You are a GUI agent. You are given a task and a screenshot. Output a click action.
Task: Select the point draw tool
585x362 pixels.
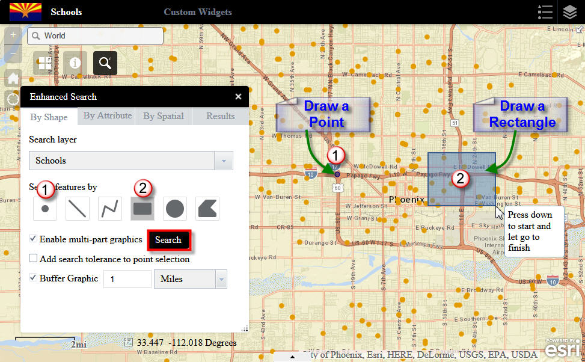coord(45,209)
